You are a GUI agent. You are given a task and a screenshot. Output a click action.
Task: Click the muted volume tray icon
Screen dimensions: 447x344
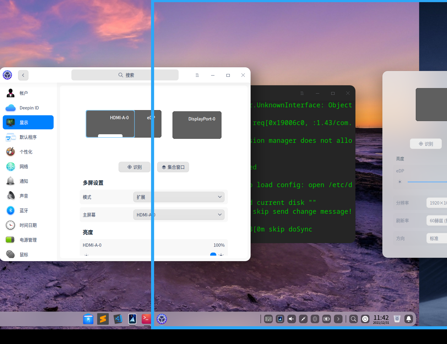click(292, 319)
